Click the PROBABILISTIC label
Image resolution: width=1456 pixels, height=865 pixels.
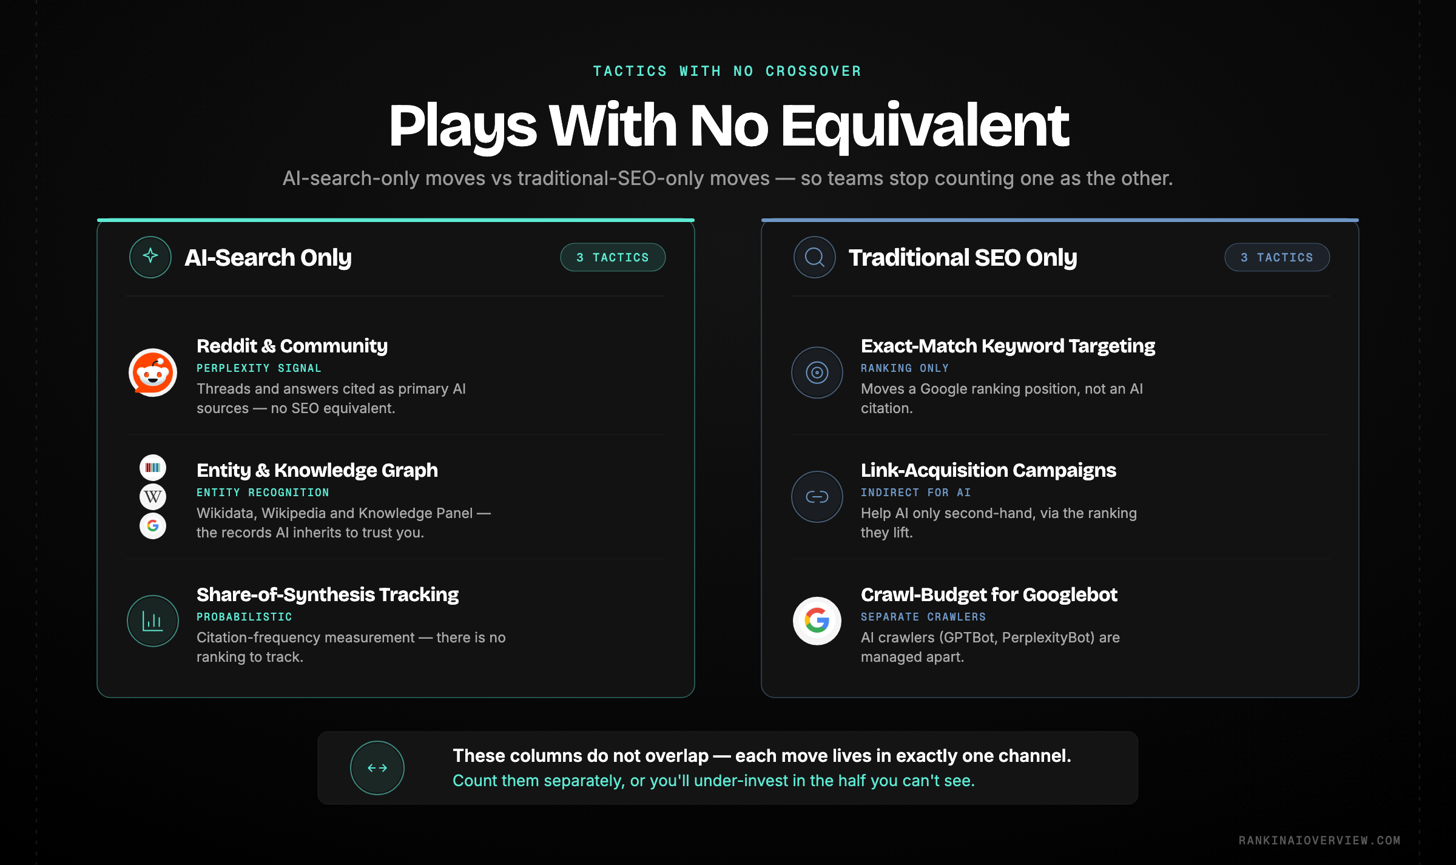244,617
